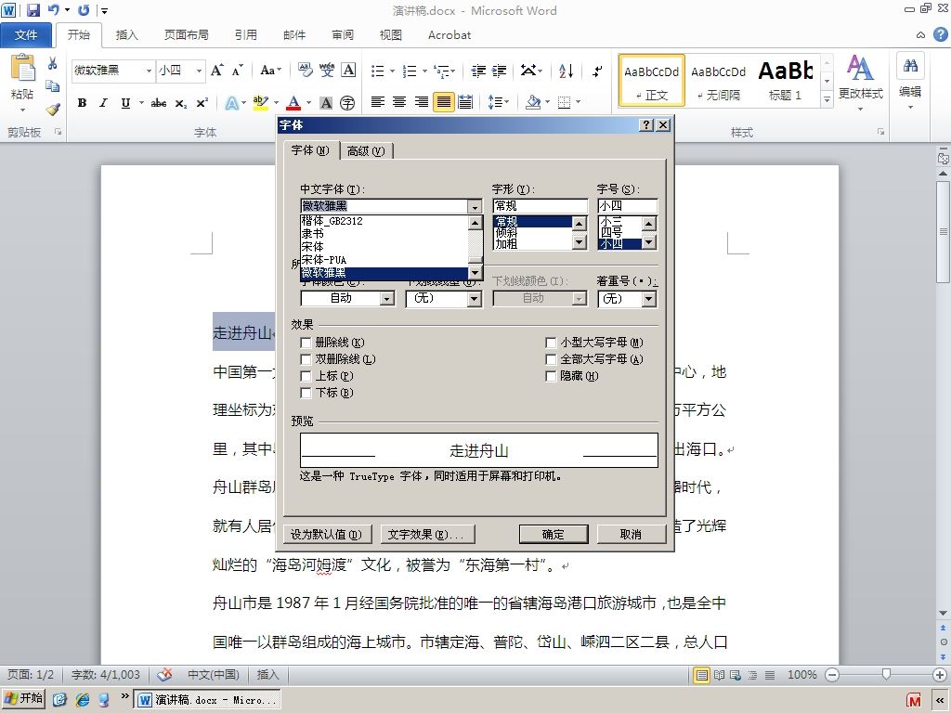This screenshot has height=713, width=951.
Task: Check the 双删除线 double strikethrough checkbox
Action: click(306, 359)
